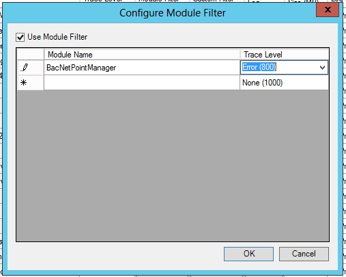Sort by the Module Name column header

pyautogui.click(x=142, y=55)
